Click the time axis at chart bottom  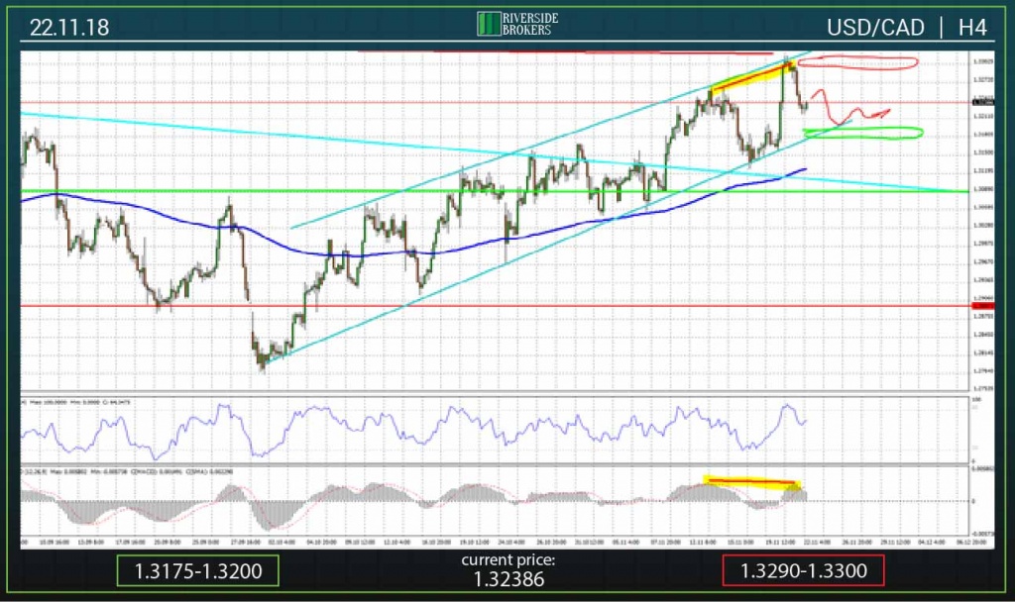[496, 542]
